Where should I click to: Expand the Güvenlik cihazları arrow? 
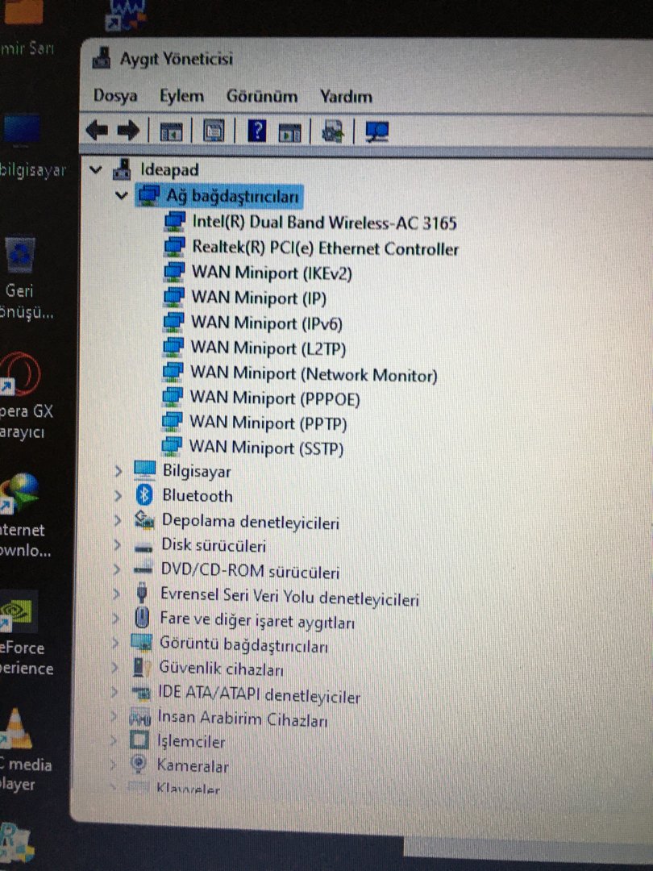(x=114, y=667)
